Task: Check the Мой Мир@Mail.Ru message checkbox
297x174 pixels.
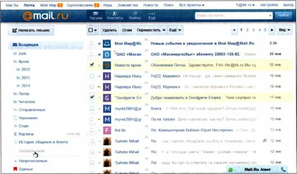Action: 92,43
